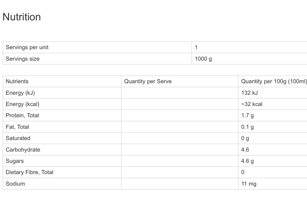Screen dimensions: 307x197
Task: Select the Servings size label cell
Action: (23, 59)
